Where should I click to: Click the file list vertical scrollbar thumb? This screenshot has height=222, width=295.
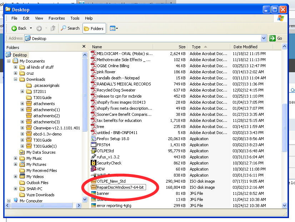pyautogui.click(x=284, y=127)
